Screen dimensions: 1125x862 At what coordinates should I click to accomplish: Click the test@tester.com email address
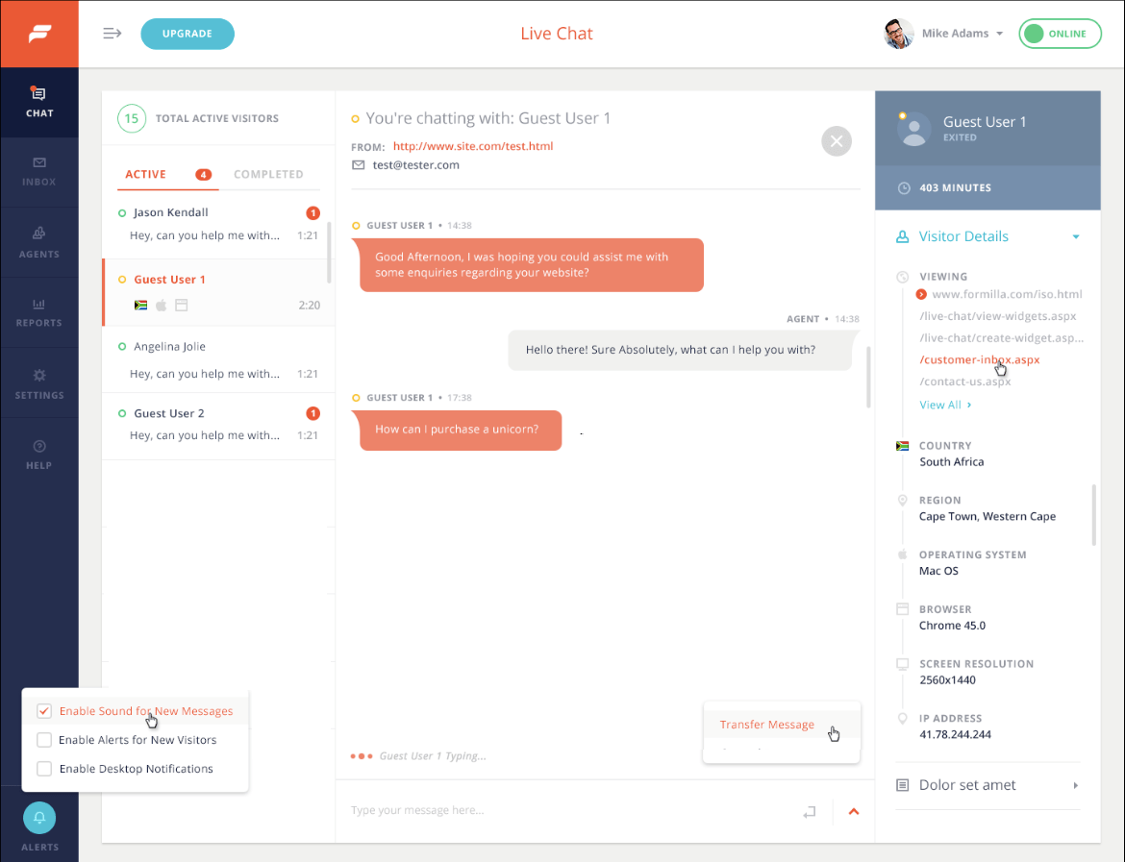(416, 165)
